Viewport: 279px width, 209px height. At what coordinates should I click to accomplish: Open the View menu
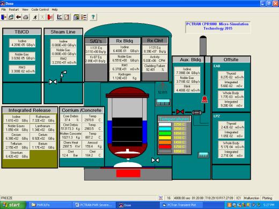25,10
